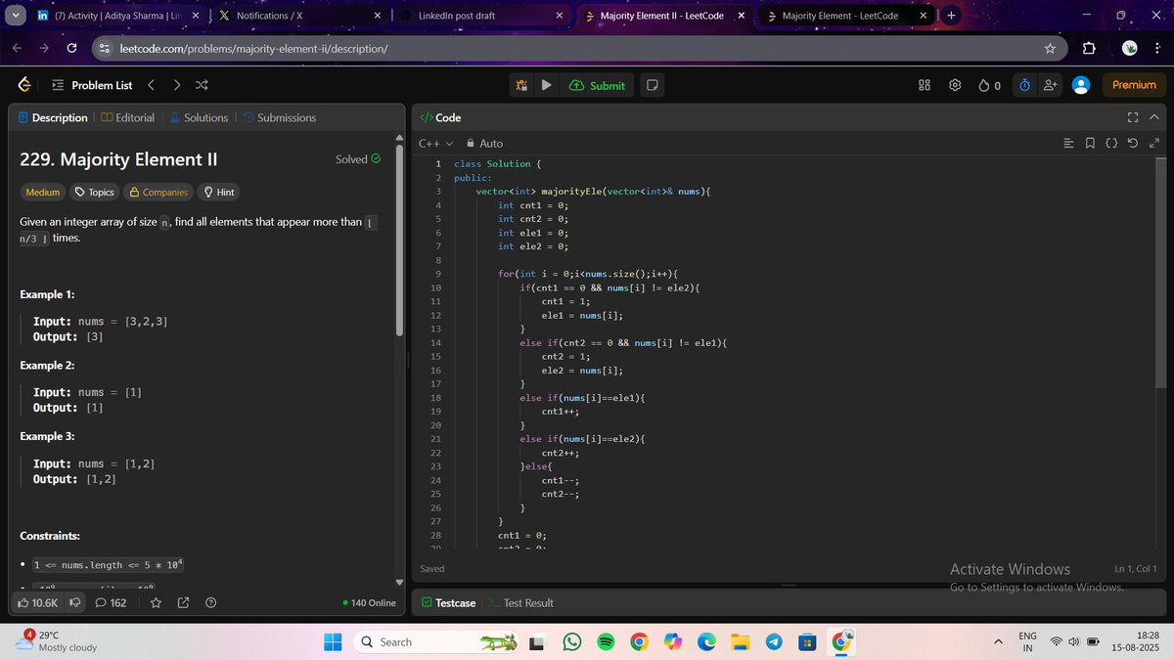Open the 162 comments
This screenshot has width=1174, height=660.
tap(111, 603)
